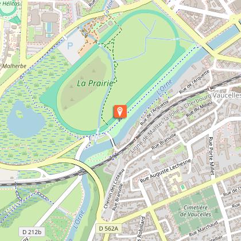This screenshot has height=241, width=241.
Task: Select the D 562A road shield
Action: [x=108, y=228]
